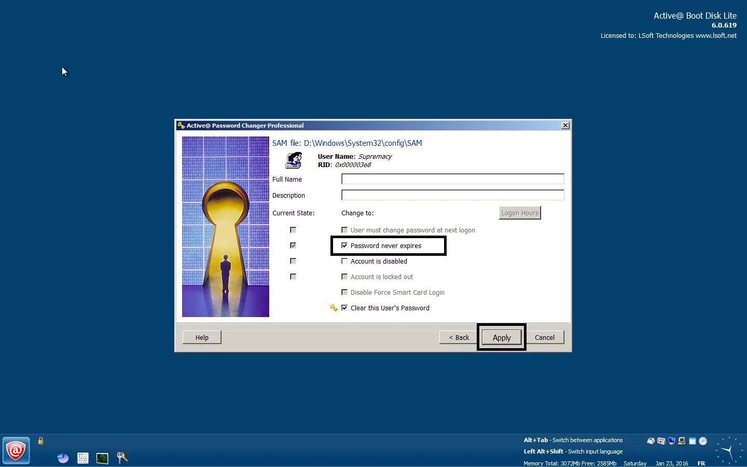Click current state box for account disabled
This screenshot has height=467, width=747.
pos(293,261)
